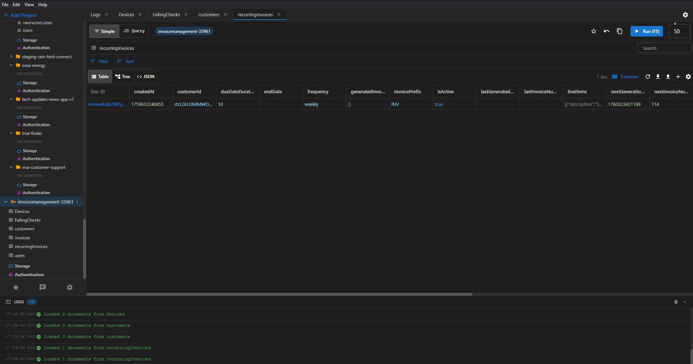Viewport: 693px width, 364px height.
Task: Click the Search input field
Action: 664,48
